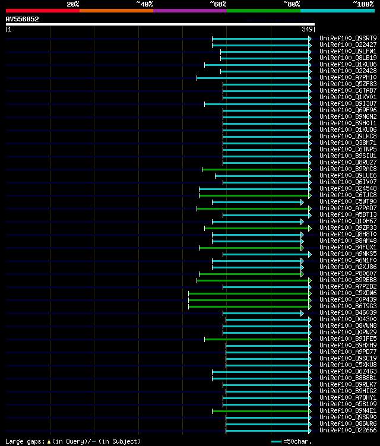Select the UniRef100_Q8RU27 entry

tap(348, 162)
